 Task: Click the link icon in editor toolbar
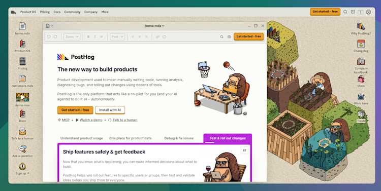click(x=157, y=37)
